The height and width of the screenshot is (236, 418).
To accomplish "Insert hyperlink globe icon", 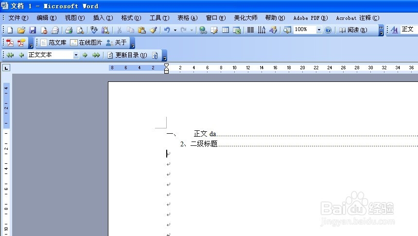I will (x=203, y=30).
